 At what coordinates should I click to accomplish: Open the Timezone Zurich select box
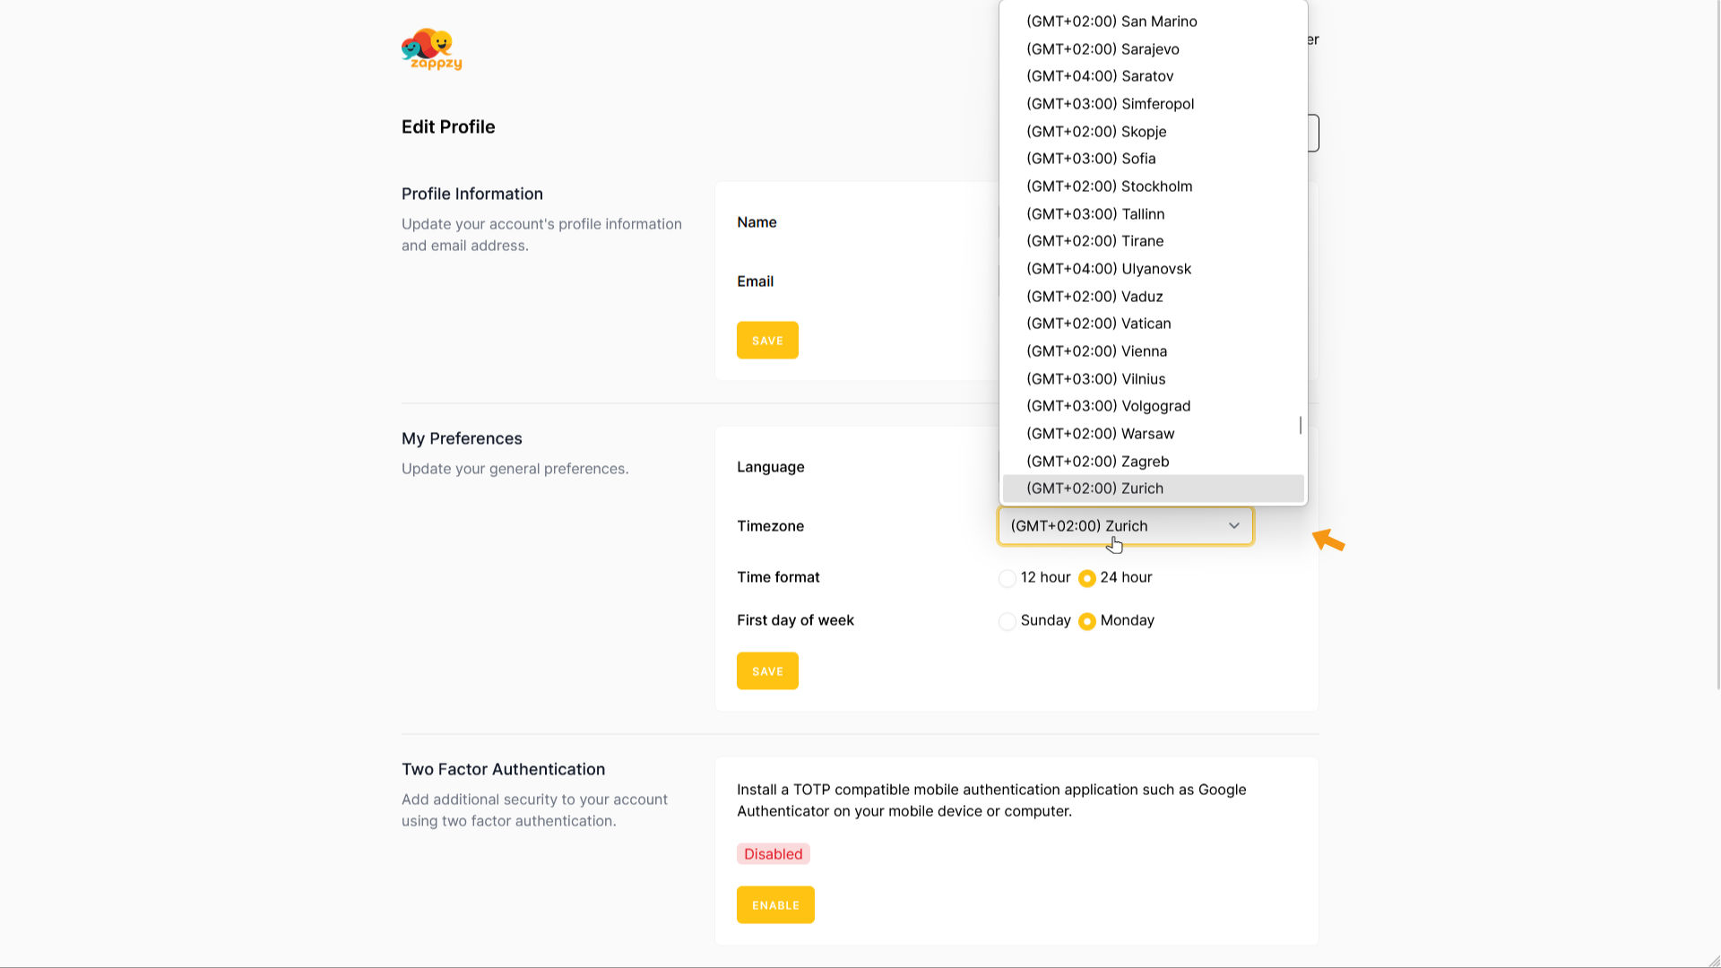pyautogui.click(x=1124, y=526)
